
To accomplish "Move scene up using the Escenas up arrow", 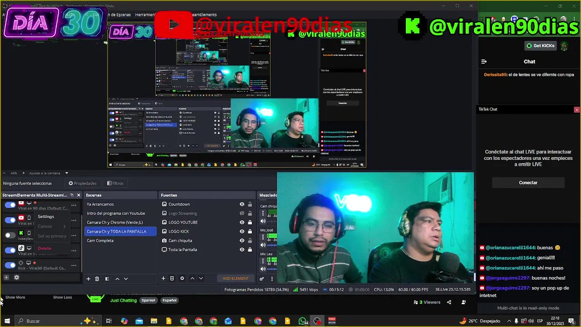I will [x=117, y=279].
